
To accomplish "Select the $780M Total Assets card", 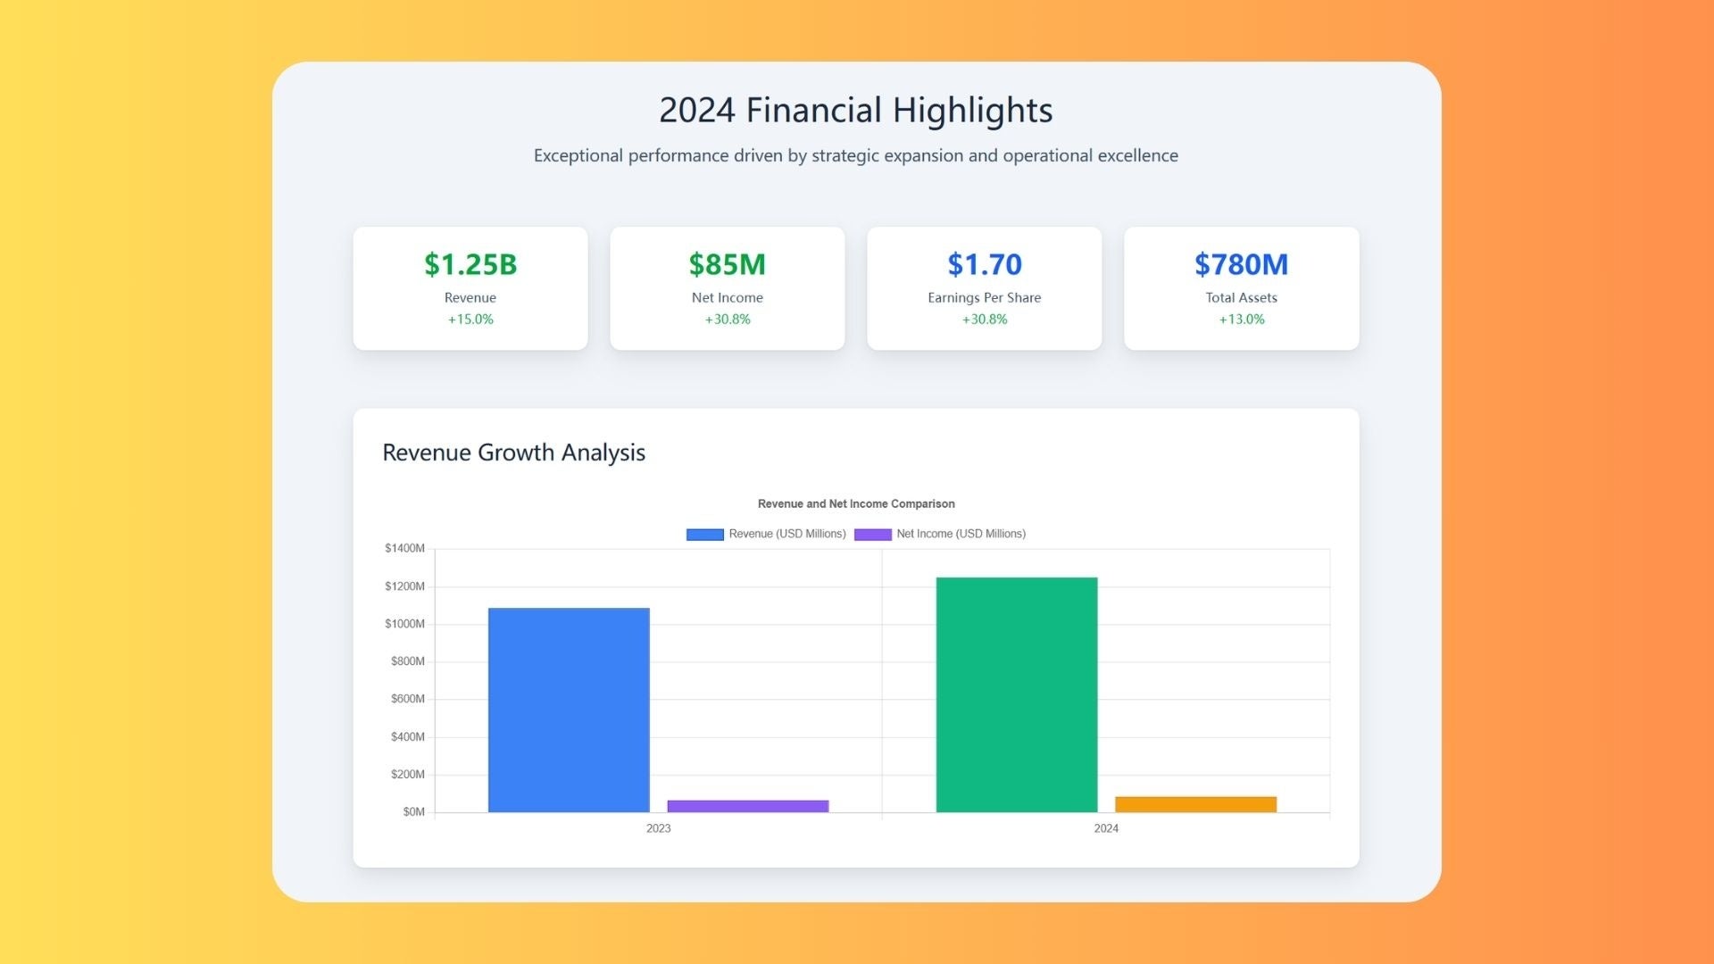I will (x=1241, y=287).
